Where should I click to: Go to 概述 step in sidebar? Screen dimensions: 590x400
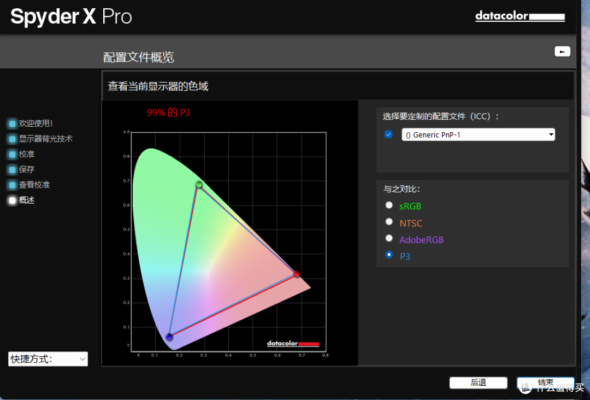pos(26,201)
